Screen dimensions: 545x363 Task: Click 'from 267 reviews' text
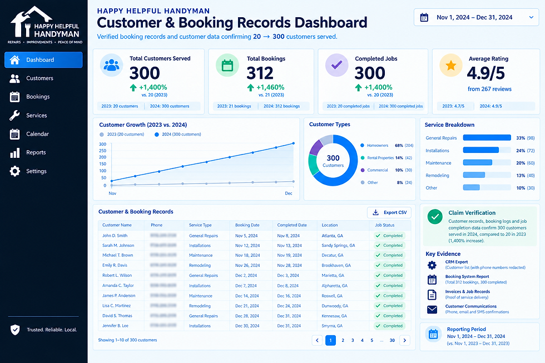click(489, 89)
